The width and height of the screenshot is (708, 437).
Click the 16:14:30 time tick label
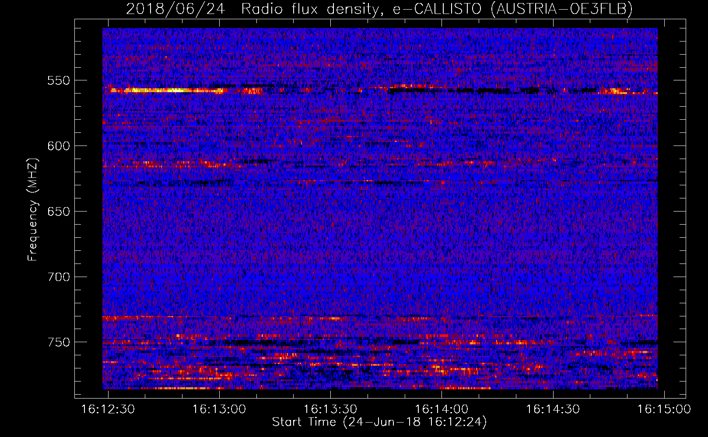point(553,409)
